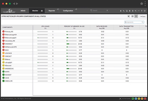The image size is (148, 101).
Task: Click the eG Innovations logo
Action: click(x=9, y=11)
